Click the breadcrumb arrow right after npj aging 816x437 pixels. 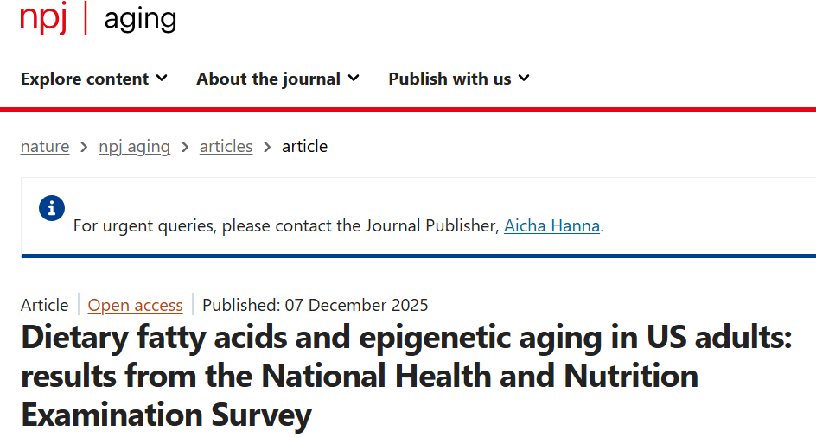[x=185, y=147]
